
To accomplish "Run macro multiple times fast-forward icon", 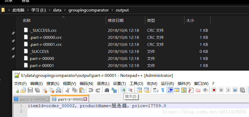I will pos(235,90).
